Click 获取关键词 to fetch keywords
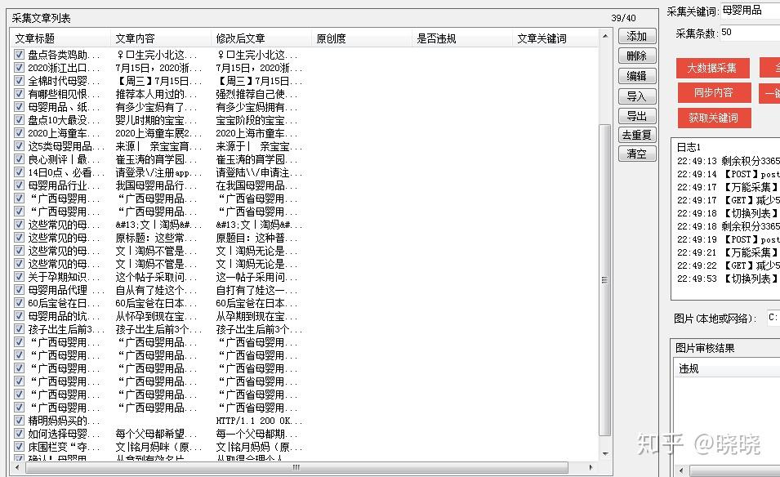Image resolution: width=780 pixels, height=477 pixels. coord(711,118)
